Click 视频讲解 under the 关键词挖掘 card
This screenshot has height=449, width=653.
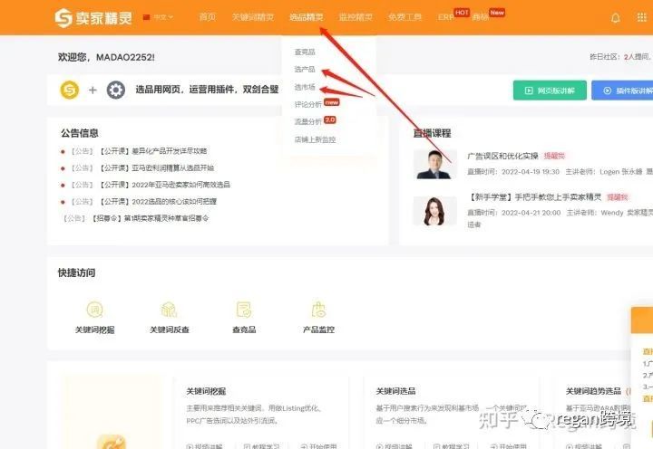coord(204,446)
